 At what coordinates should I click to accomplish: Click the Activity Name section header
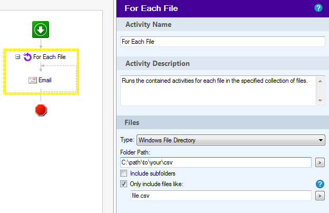pos(222,25)
